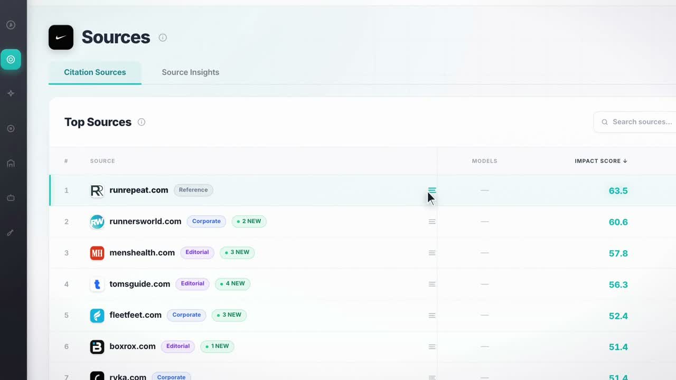The height and width of the screenshot is (380, 676).
Task: Click the Top Sources heading
Action: (98, 122)
